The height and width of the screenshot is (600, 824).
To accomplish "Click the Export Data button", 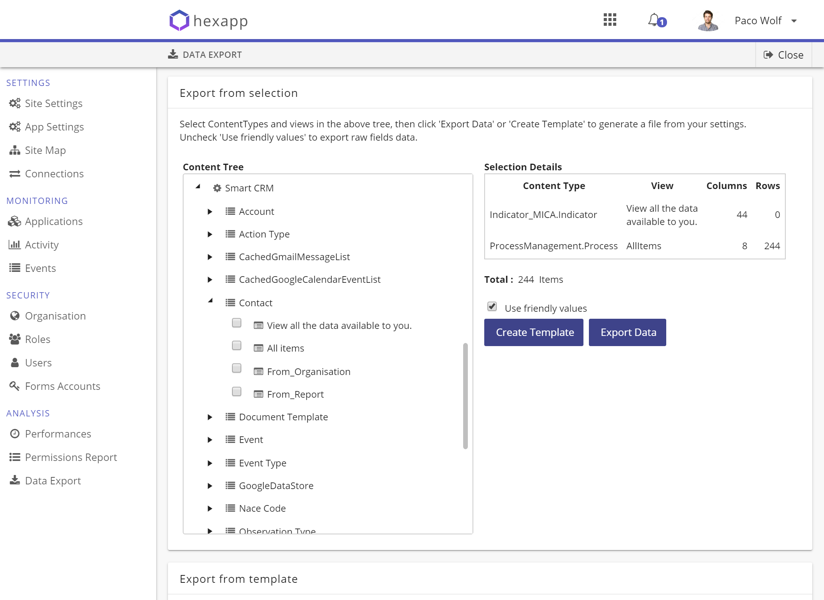I will tap(628, 332).
